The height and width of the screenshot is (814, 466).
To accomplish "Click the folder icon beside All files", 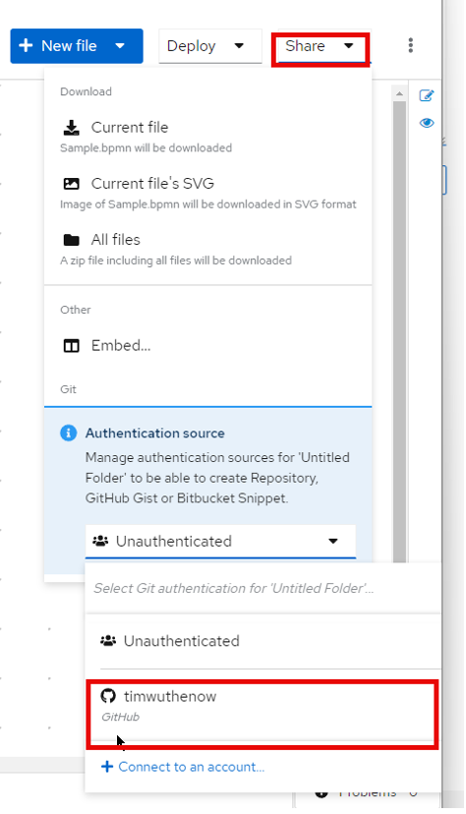I will pos(71,240).
